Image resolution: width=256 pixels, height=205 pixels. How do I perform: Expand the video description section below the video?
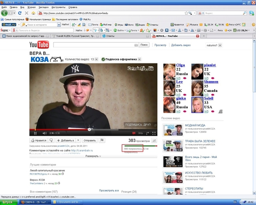tap(93, 156)
